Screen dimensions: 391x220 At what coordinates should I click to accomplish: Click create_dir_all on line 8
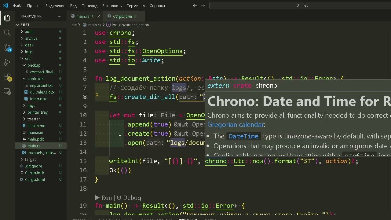[x=150, y=97]
